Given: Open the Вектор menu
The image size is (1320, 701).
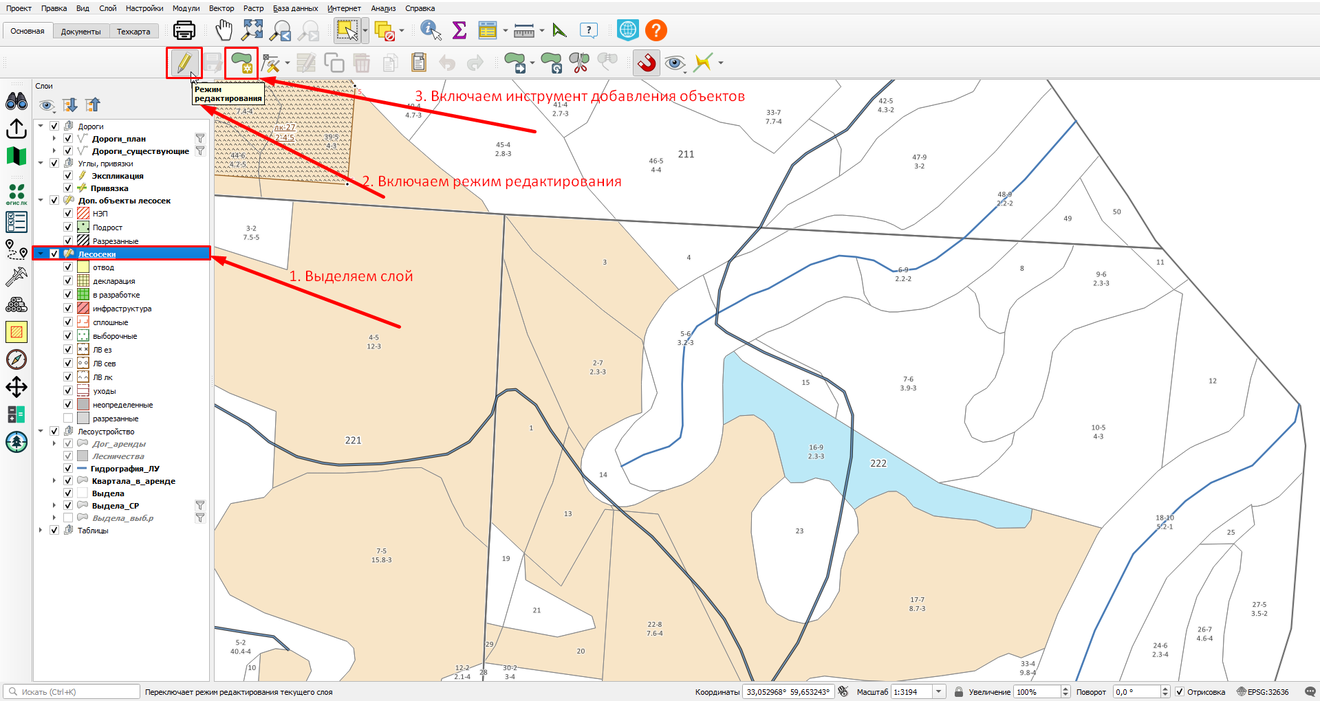Looking at the screenshot, I should pos(221,8).
